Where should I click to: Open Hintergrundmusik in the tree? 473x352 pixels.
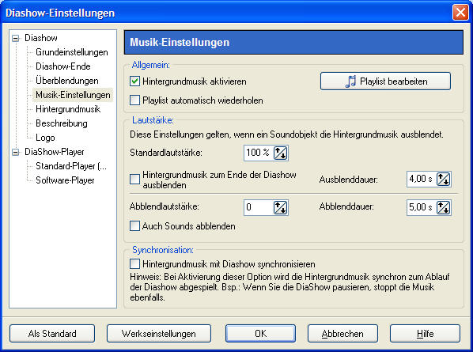tap(68, 109)
